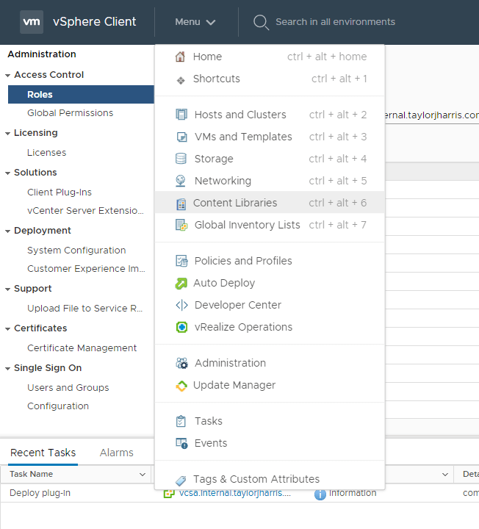This screenshot has height=529, width=479.
Task: Collapse the Single Sign On section
Action: tap(7, 368)
